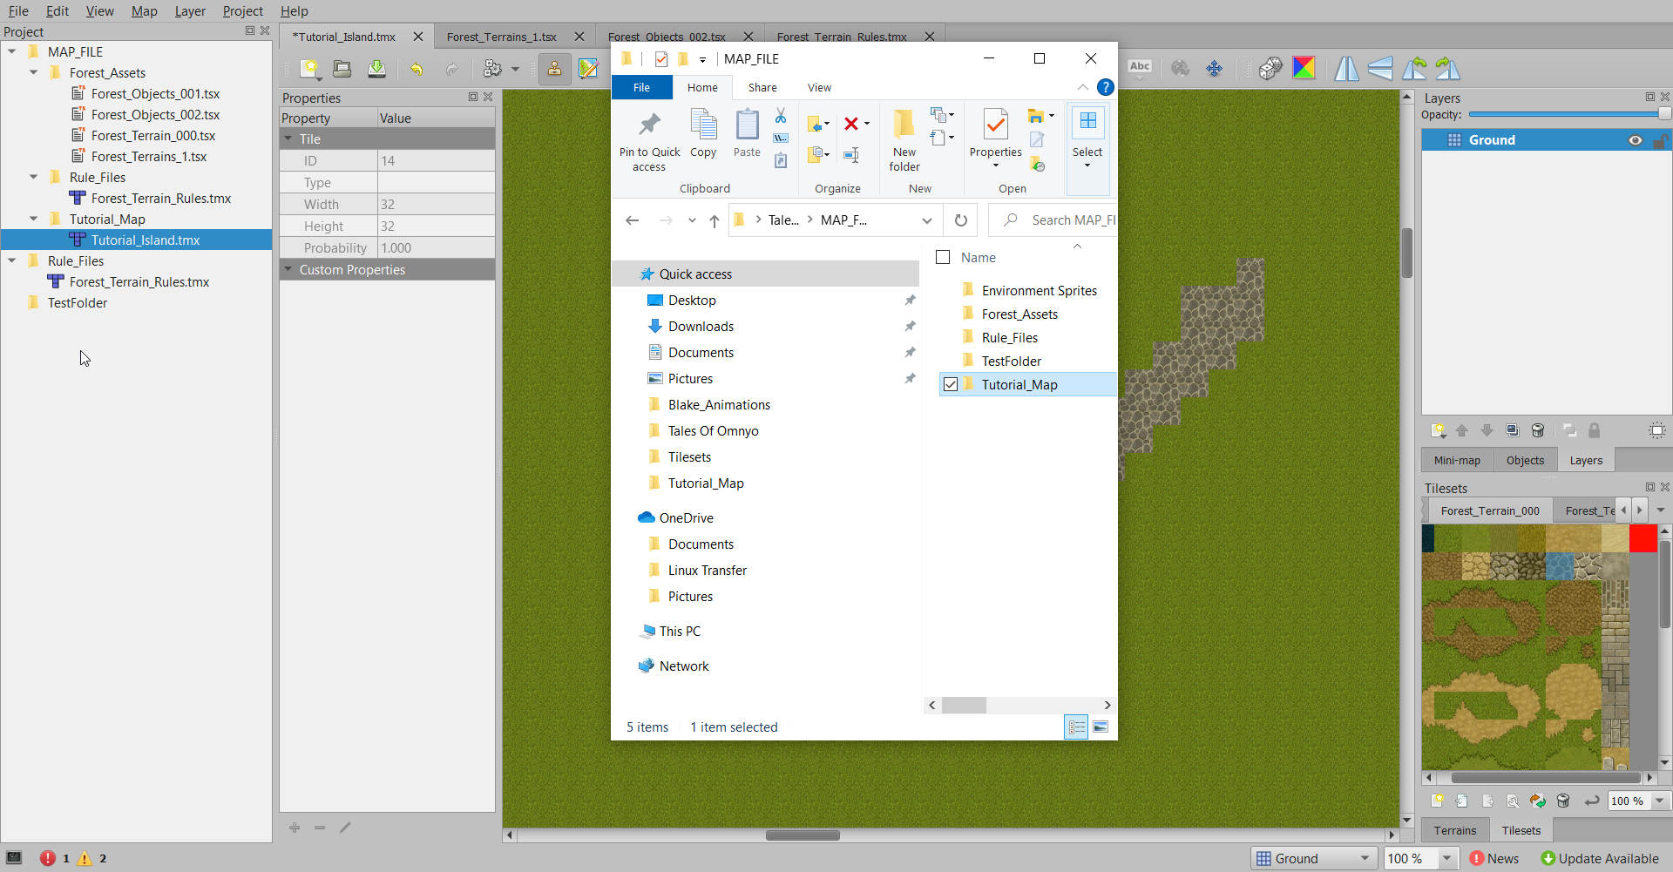Select the random tile mode dice icon
The height and width of the screenshot is (872, 1673).
[1270, 69]
